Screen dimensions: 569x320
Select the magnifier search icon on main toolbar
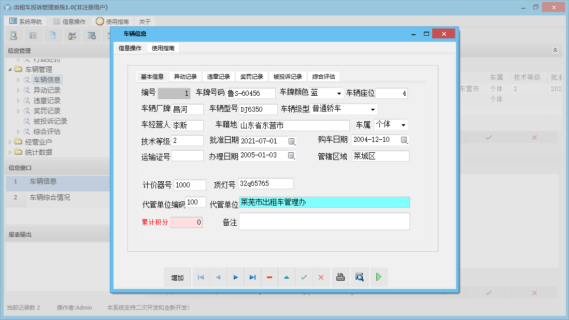(13, 36)
